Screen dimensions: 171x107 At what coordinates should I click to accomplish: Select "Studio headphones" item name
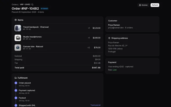tap(32, 37)
